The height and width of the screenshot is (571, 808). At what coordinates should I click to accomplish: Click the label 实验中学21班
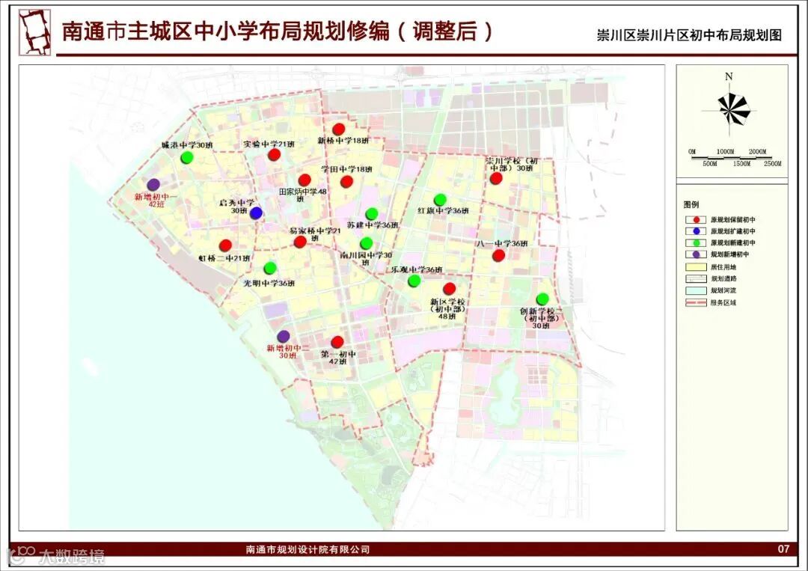point(269,144)
